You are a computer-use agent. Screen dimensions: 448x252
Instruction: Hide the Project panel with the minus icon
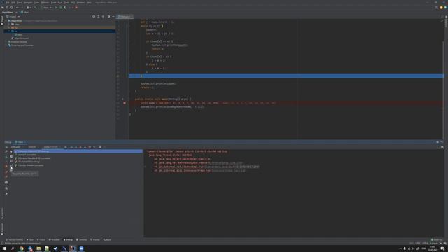click(113, 17)
